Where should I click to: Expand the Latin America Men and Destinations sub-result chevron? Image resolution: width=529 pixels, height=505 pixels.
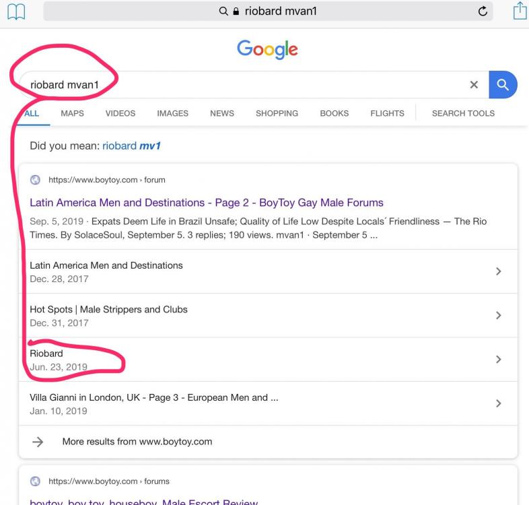pos(498,271)
